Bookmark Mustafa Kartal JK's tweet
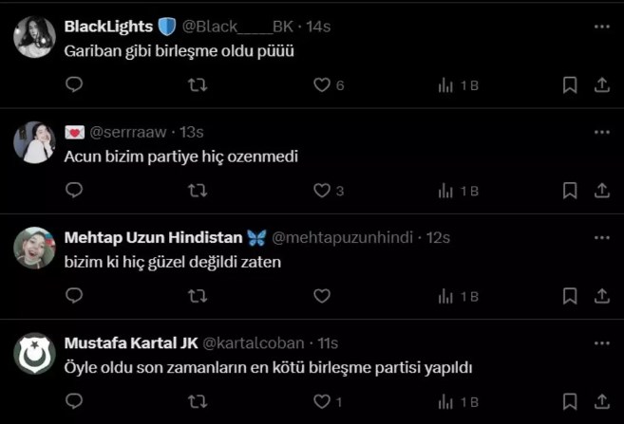624x424 pixels. pyautogui.click(x=570, y=401)
